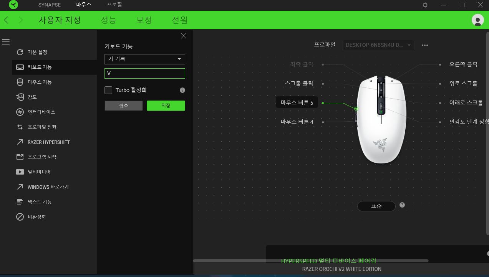The height and width of the screenshot is (277, 489).
Task: Open the 프로파일 DESKTOP dropdown
Action: pyautogui.click(x=378, y=45)
